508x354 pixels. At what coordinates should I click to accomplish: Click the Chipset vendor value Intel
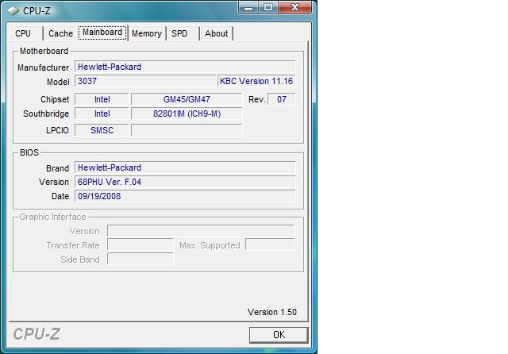tap(102, 99)
